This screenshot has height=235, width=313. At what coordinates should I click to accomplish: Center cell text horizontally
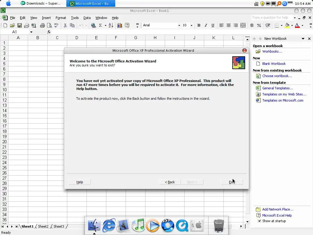229,25
